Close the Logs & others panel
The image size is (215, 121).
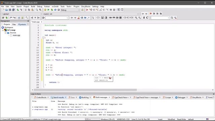(x=213, y=94)
